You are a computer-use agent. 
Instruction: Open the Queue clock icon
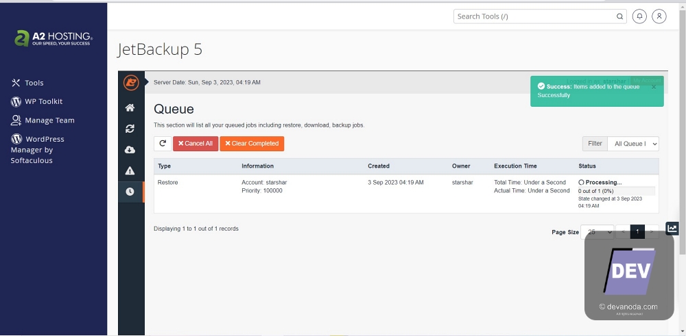click(130, 192)
